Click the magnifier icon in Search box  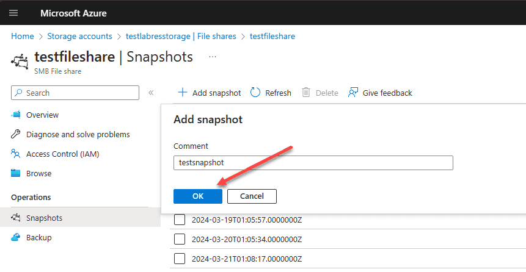[20, 93]
